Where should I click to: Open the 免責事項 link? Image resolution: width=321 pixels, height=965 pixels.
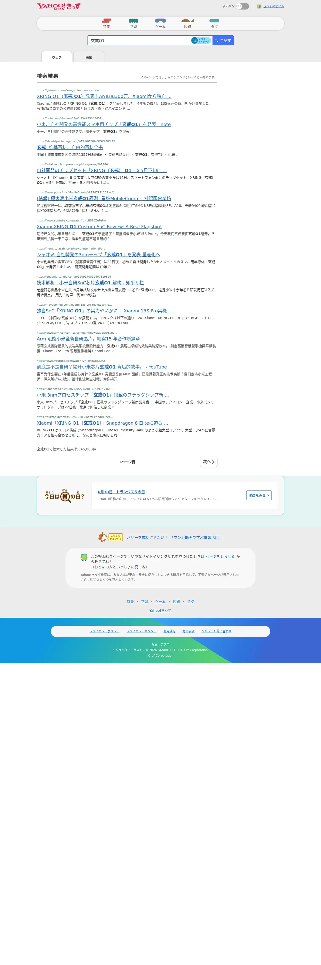(188, 631)
